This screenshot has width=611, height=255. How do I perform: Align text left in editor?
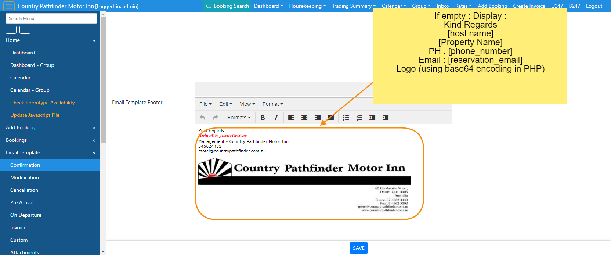[291, 118]
